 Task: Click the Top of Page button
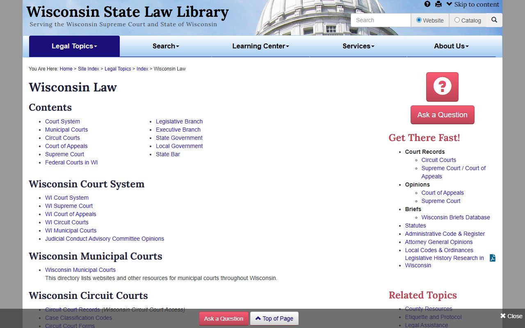click(274, 319)
